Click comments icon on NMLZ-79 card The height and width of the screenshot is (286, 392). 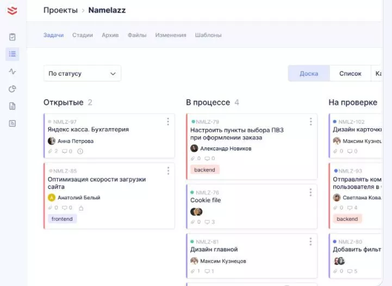207,158
